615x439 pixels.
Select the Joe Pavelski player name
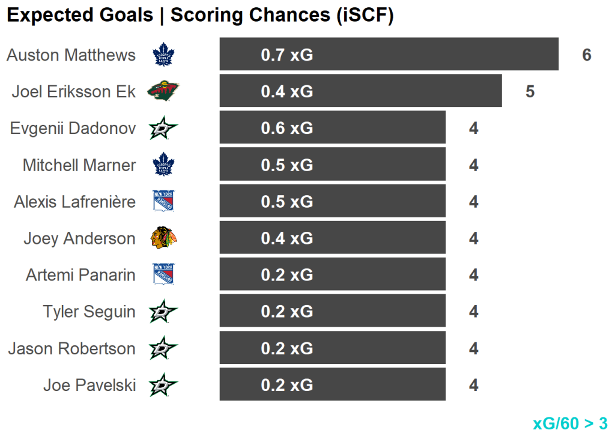[x=89, y=385]
